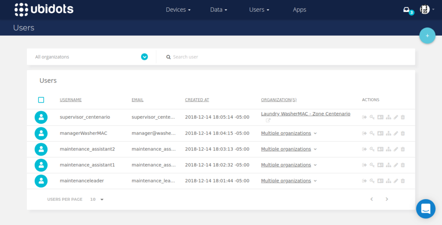Expand Multiple organizations for maintenance_assistant2
Screen dimensions: 442x225
point(289,149)
